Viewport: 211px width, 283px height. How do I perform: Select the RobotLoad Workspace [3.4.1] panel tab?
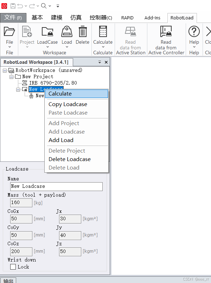pyautogui.click(x=37, y=62)
